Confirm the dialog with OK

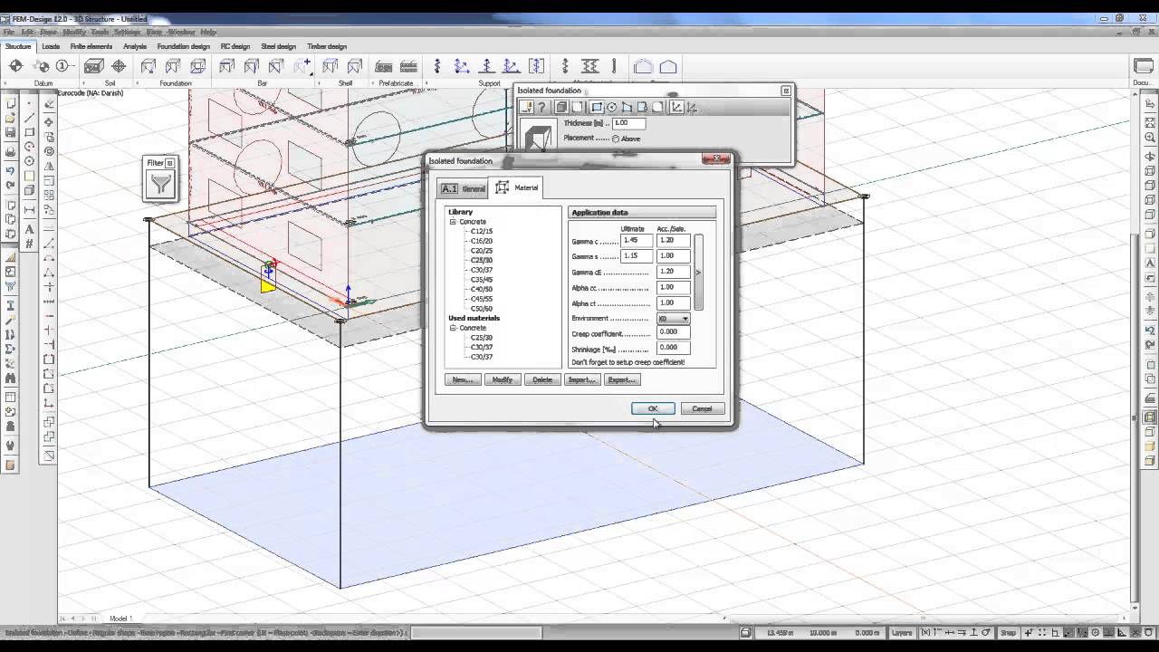coord(653,408)
